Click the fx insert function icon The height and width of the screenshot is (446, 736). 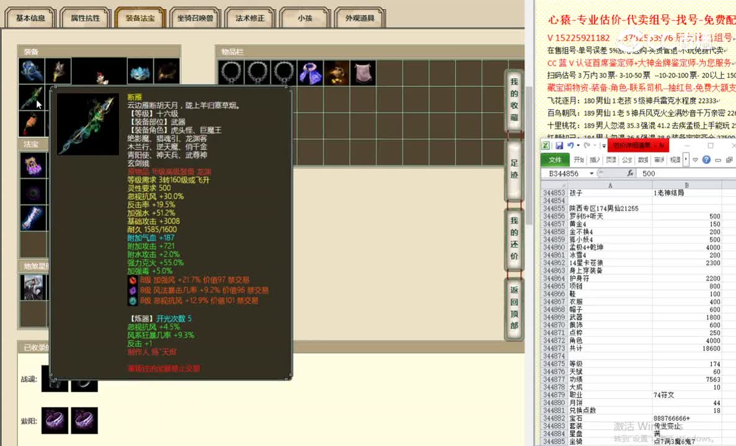click(x=631, y=172)
